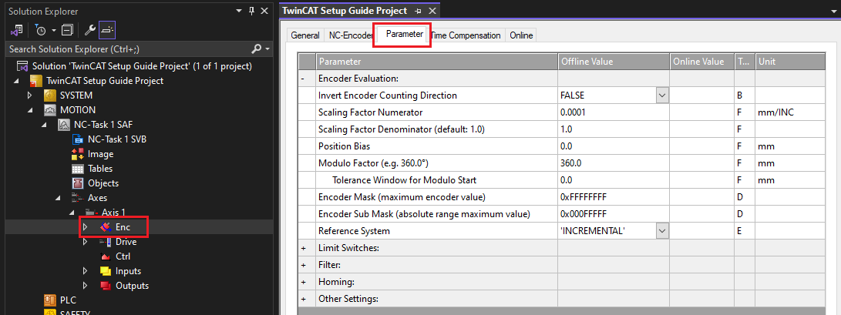
Task: Open Properties wrench icon in Solution Explorer
Action: (x=89, y=30)
